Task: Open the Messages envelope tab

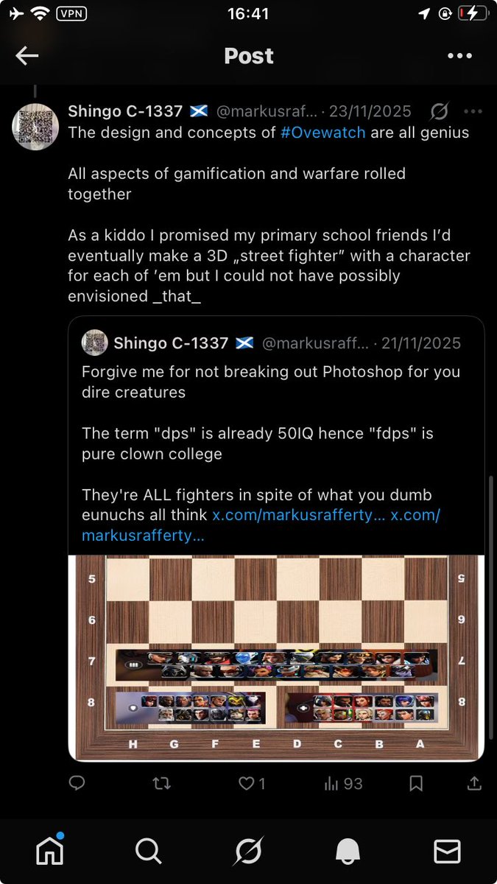Action: coord(447,851)
